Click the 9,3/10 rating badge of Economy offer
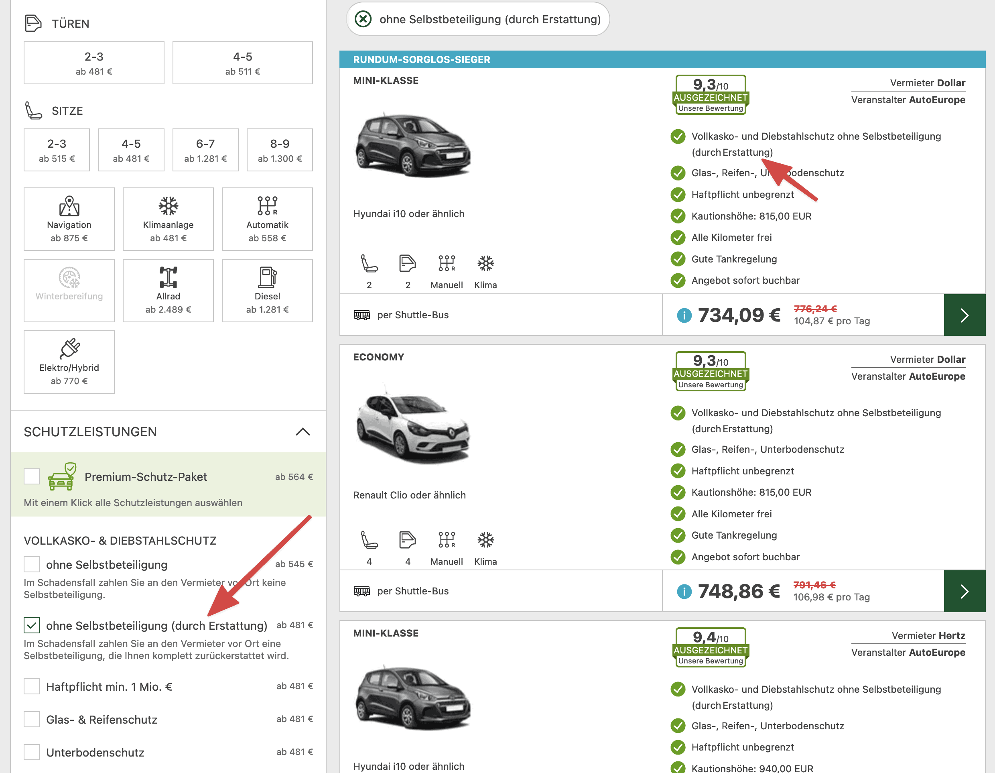Screen dimensions: 995x773 pos(710,371)
